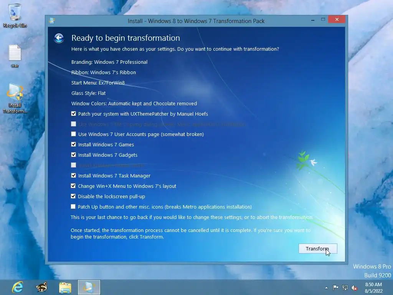Start the transformation with Transform button

pyautogui.click(x=318, y=249)
